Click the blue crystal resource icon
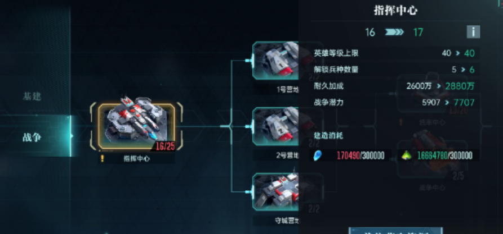This screenshot has height=234, width=503. point(317,155)
